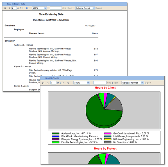Click Time Entries by Date window title
168x167 pixels.
[16, 4]
